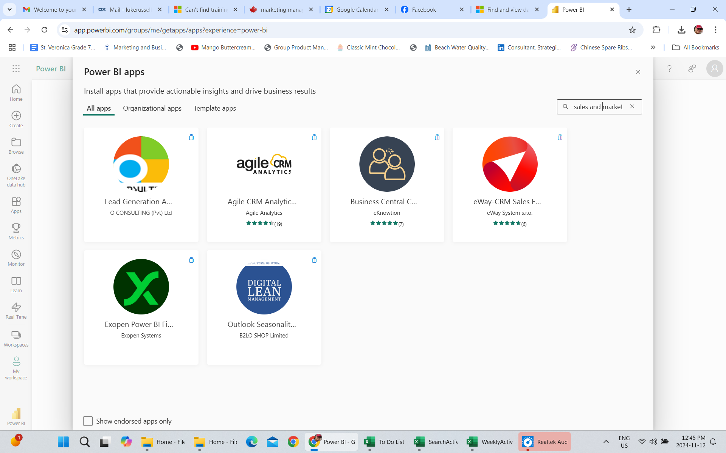
Task: Switch to the Google Calendar browser tab
Action: [x=357, y=9]
